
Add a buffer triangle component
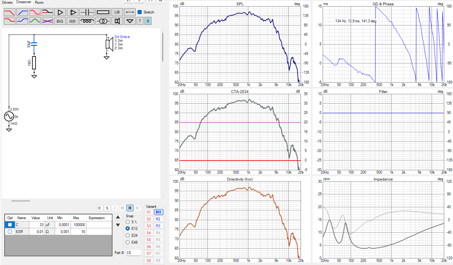[60, 12]
